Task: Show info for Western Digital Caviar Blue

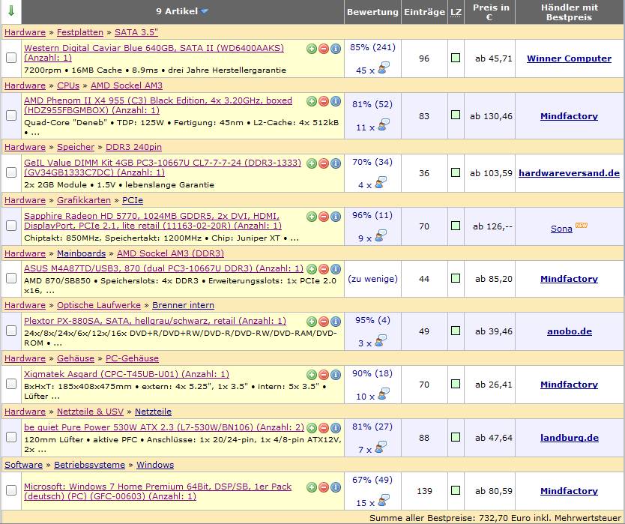Action: pyautogui.click(x=336, y=49)
